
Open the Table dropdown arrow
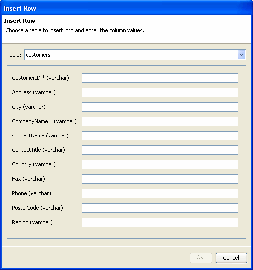click(242, 55)
